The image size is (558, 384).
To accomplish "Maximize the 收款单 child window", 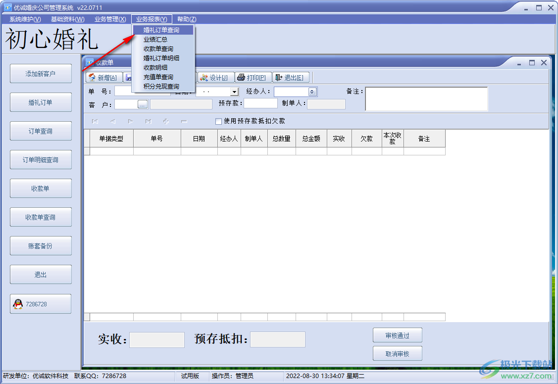I will [x=532, y=62].
